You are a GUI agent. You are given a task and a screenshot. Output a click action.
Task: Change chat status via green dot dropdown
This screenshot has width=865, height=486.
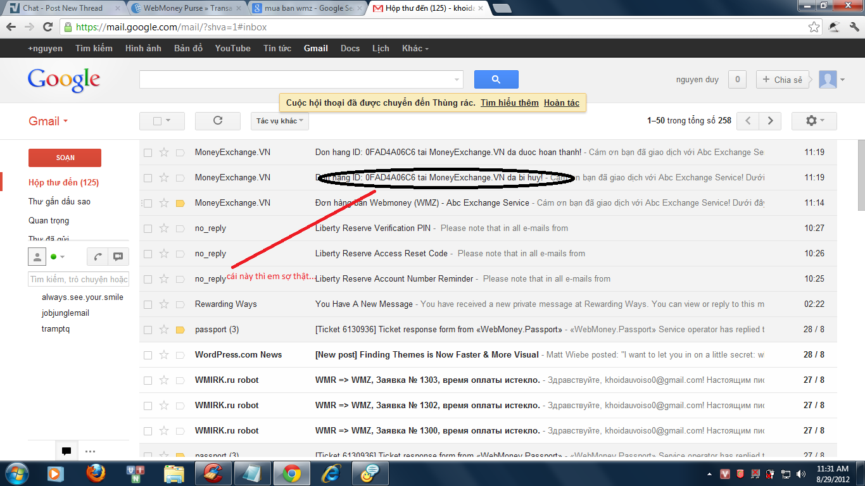(58, 256)
